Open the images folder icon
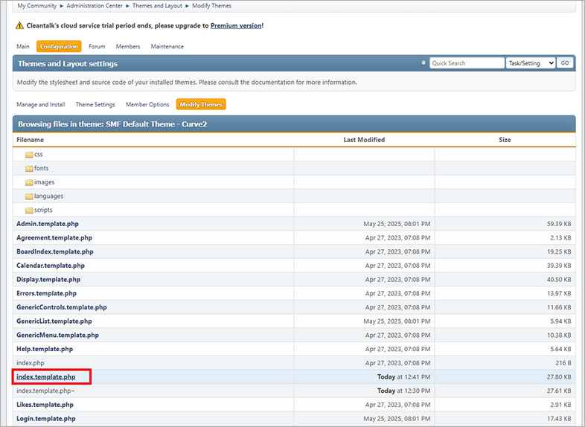585x427 pixels. coord(29,182)
